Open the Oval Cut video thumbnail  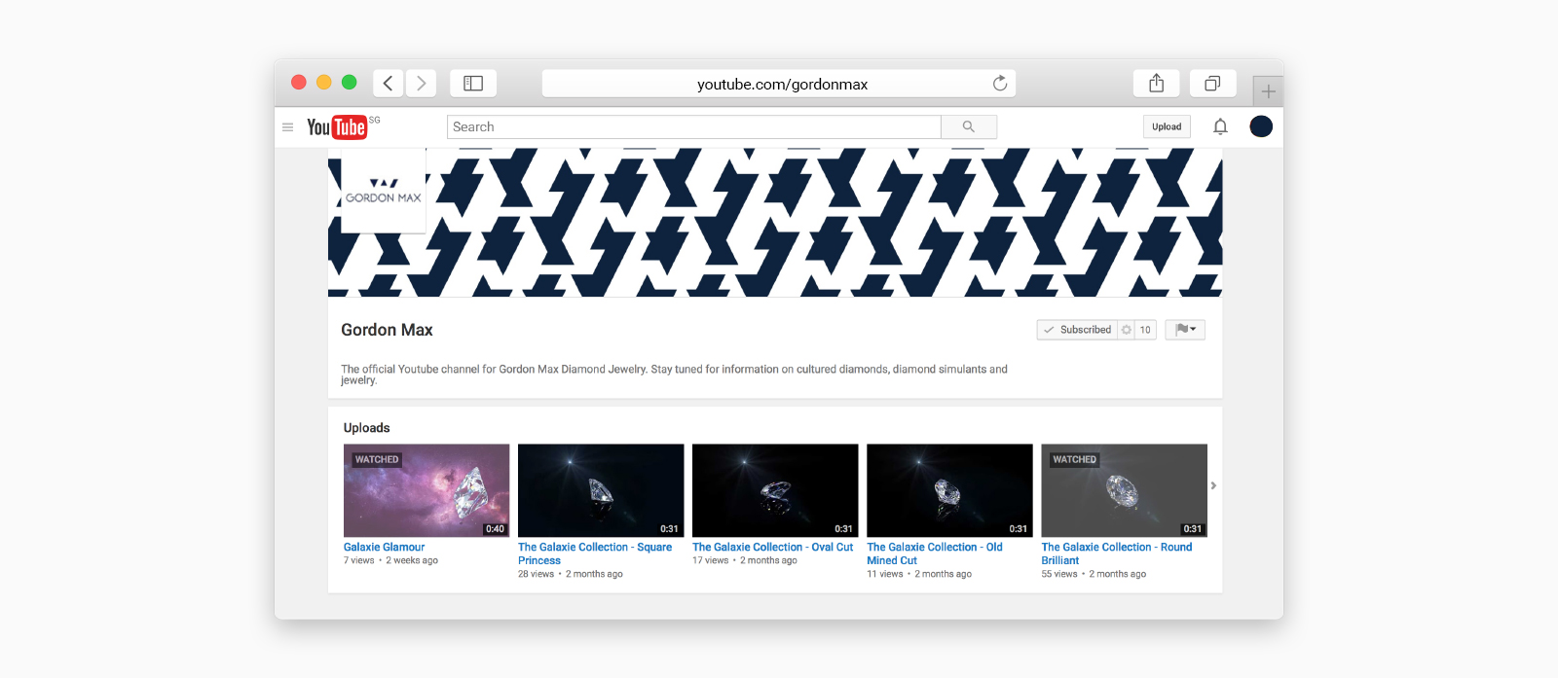775,490
